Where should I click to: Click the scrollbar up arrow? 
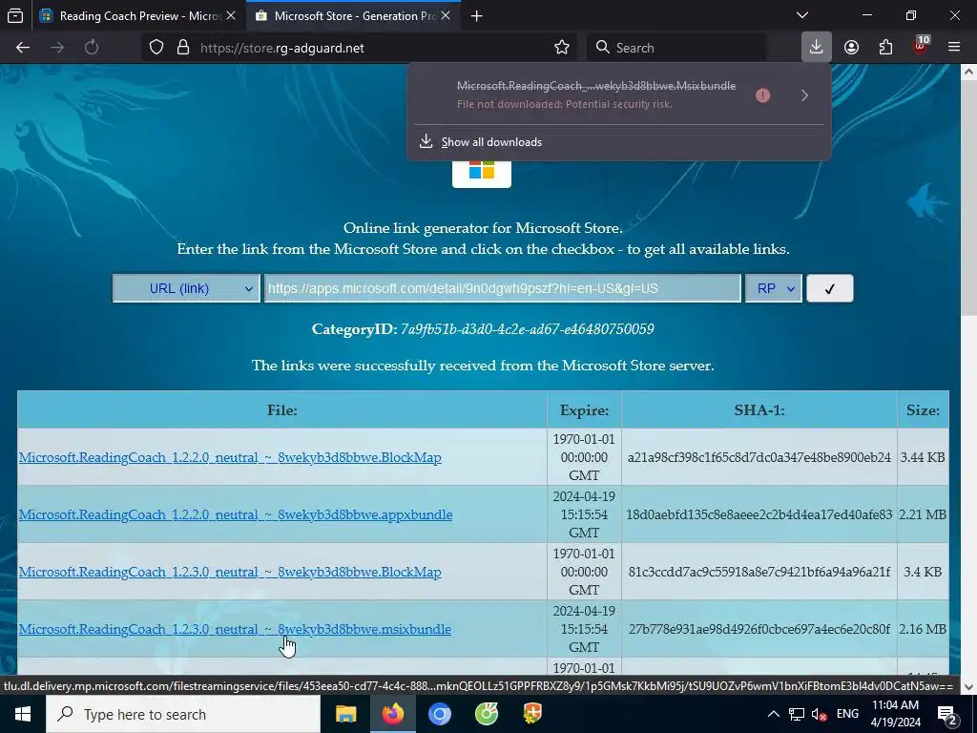coord(968,72)
